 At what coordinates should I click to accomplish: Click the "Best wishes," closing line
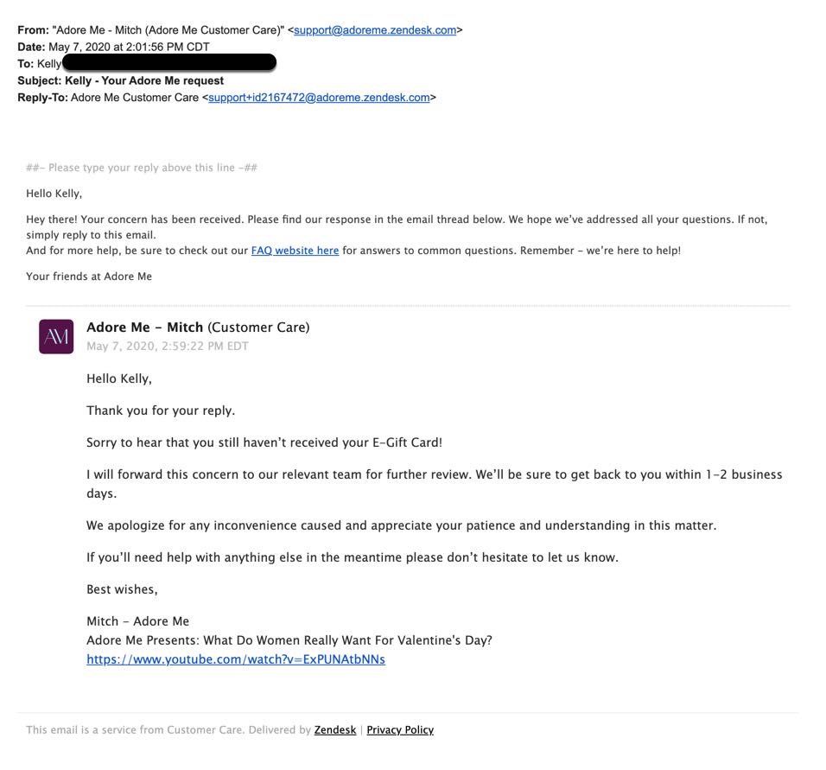coord(122,589)
